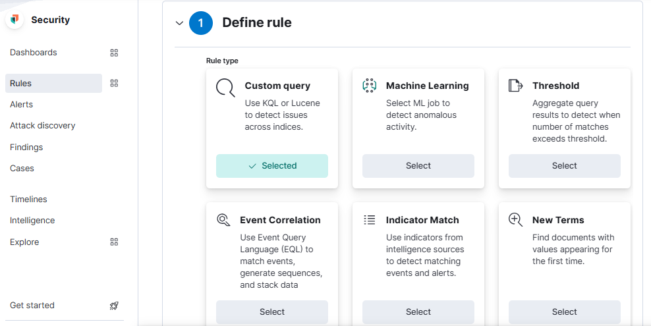Click the Elastic Security logo icon
651x326 pixels.
[14, 20]
